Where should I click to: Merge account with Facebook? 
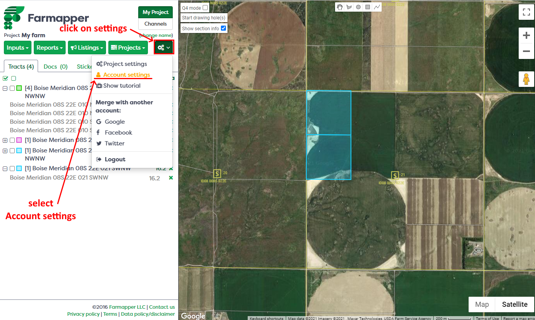(x=114, y=133)
